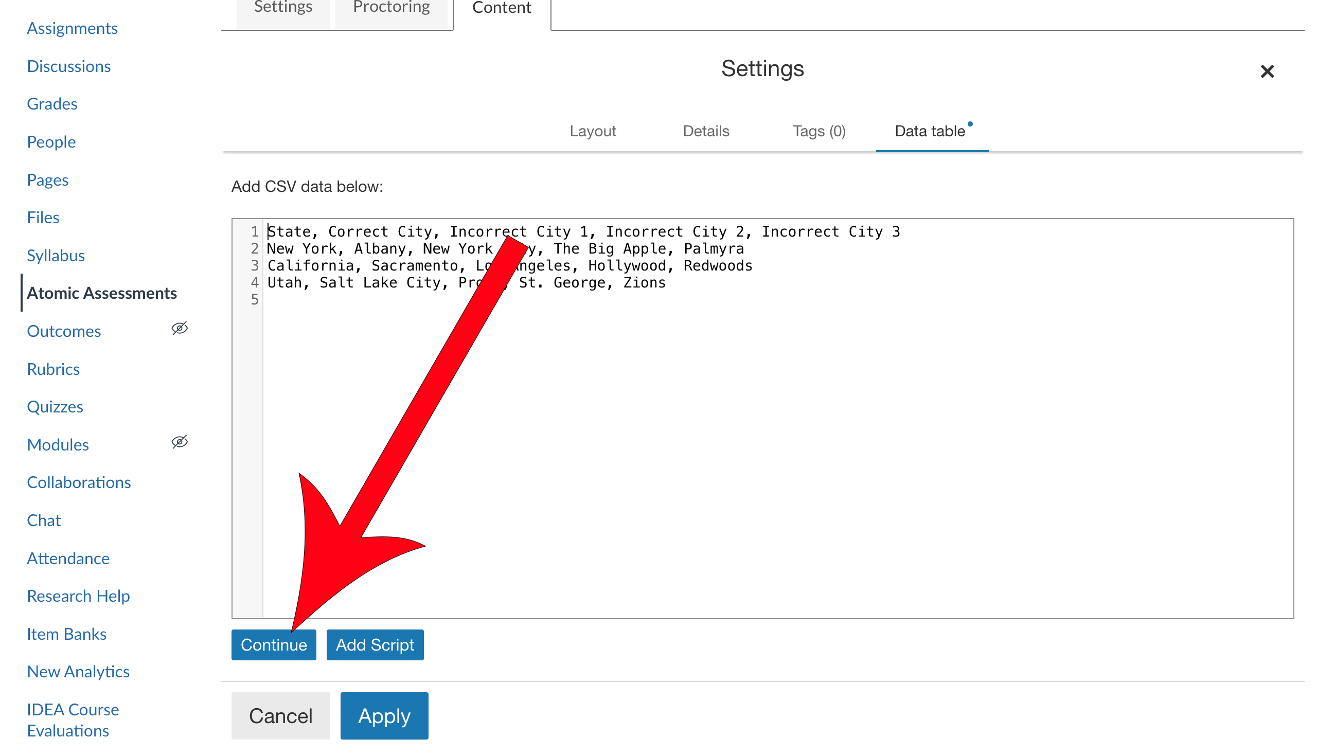Open the Tags tab
The width and height of the screenshot is (1317, 756).
click(818, 131)
